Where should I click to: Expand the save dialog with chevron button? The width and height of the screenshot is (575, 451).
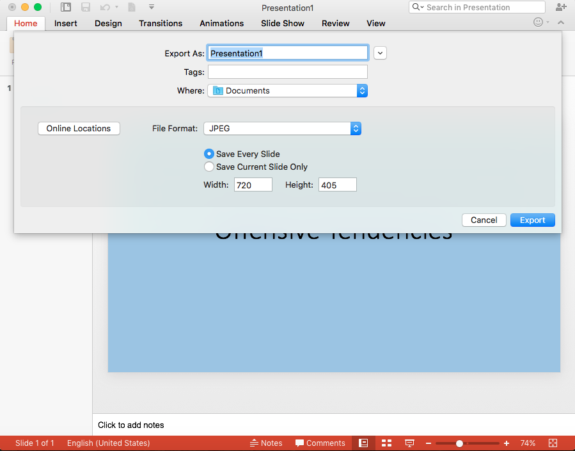coord(380,53)
